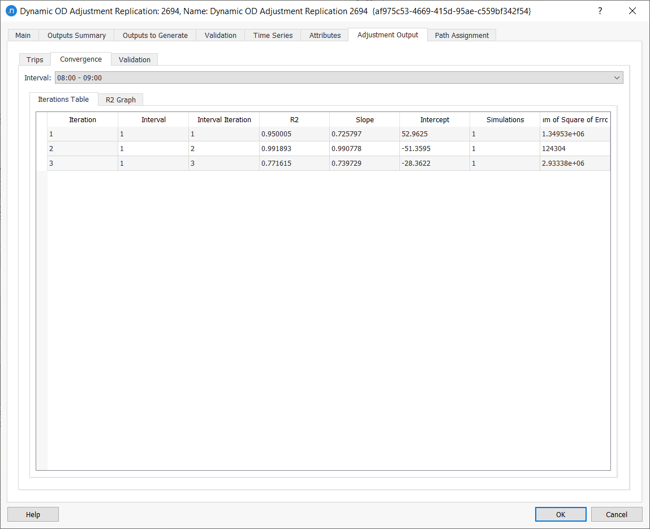Click the Cancel button
Viewport: 650px width, 529px height.
tap(616, 514)
